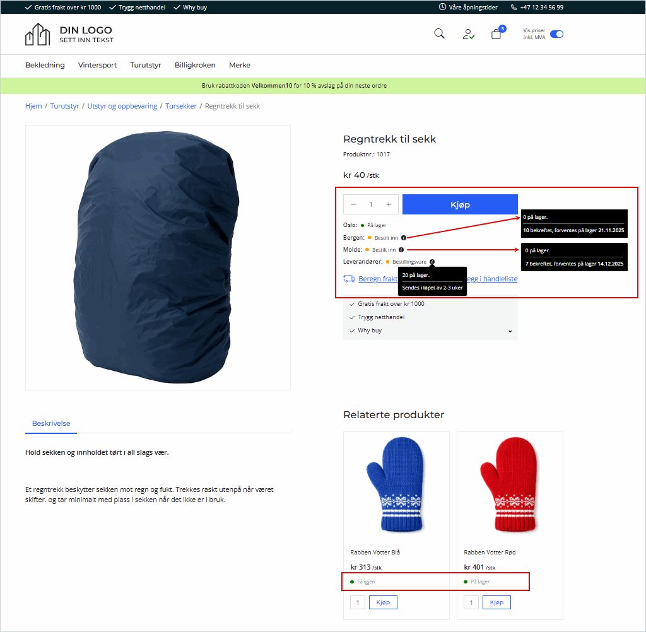Image resolution: width=646 pixels, height=632 pixels.
Task: Navigate to Tursekker in the breadcrumb
Action: (x=181, y=106)
